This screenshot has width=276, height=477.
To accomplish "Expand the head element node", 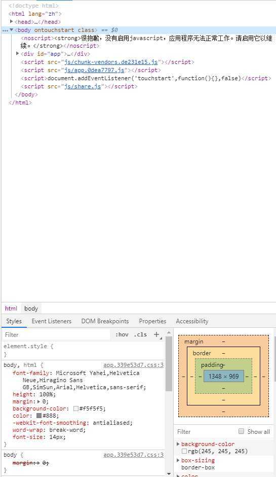I will 12,22.
